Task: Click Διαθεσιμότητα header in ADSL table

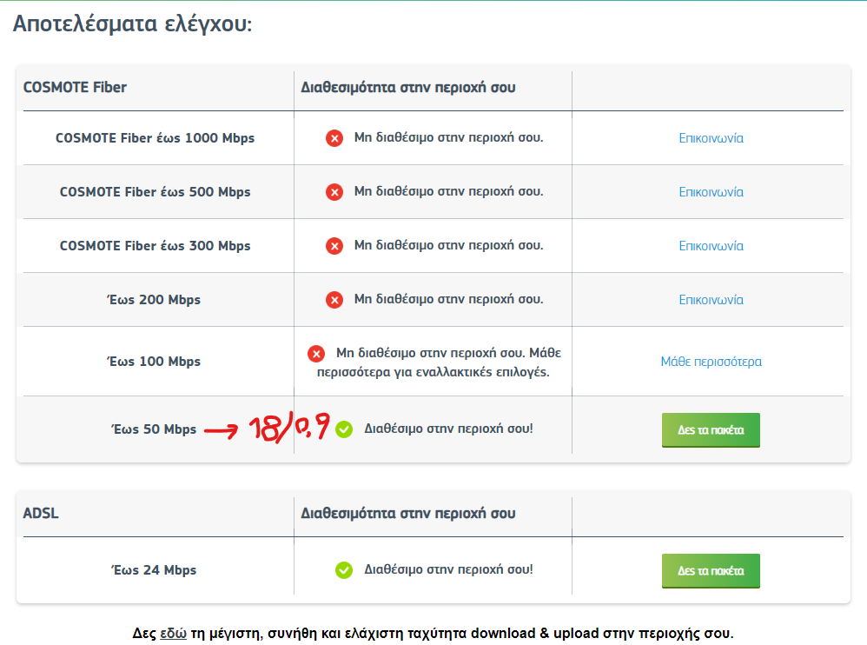Action: pyautogui.click(x=408, y=514)
